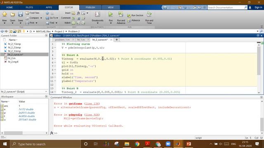Viewport: 264px width, 148px height.
Task: Run the script with green Run arrow
Action: coord(111,14)
